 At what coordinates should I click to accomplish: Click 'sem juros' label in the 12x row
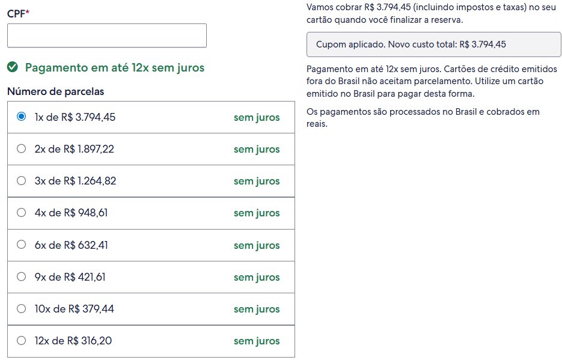(257, 341)
